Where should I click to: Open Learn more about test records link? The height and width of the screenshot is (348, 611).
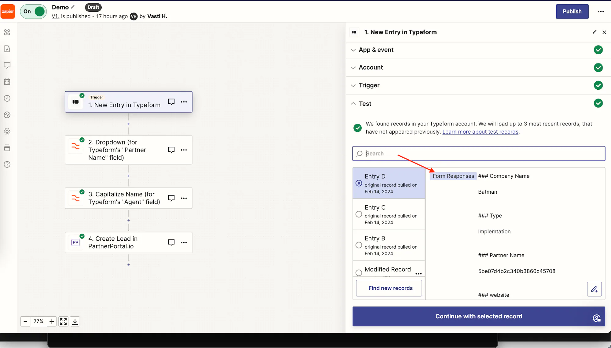480,132
